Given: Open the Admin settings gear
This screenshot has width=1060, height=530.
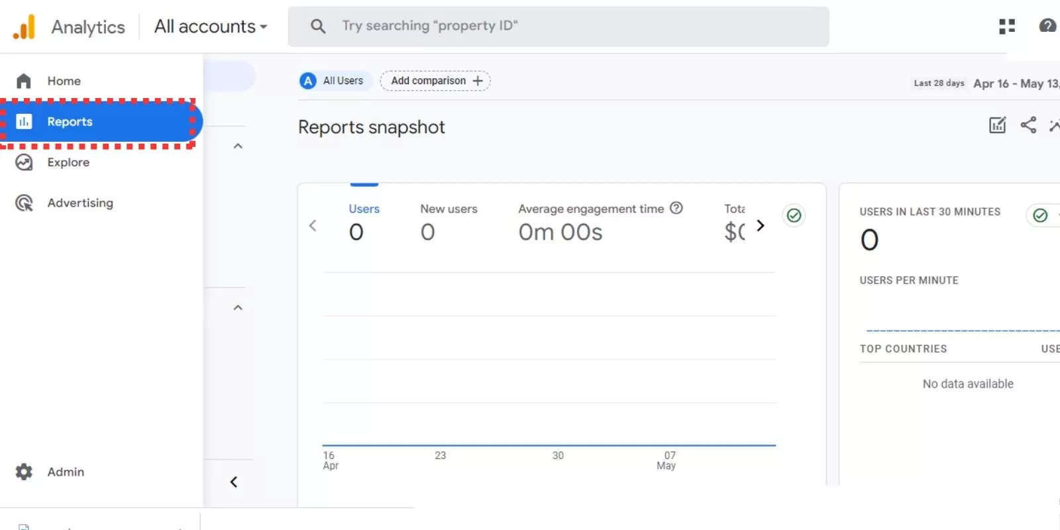Looking at the screenshot, I should coord(23,471).
